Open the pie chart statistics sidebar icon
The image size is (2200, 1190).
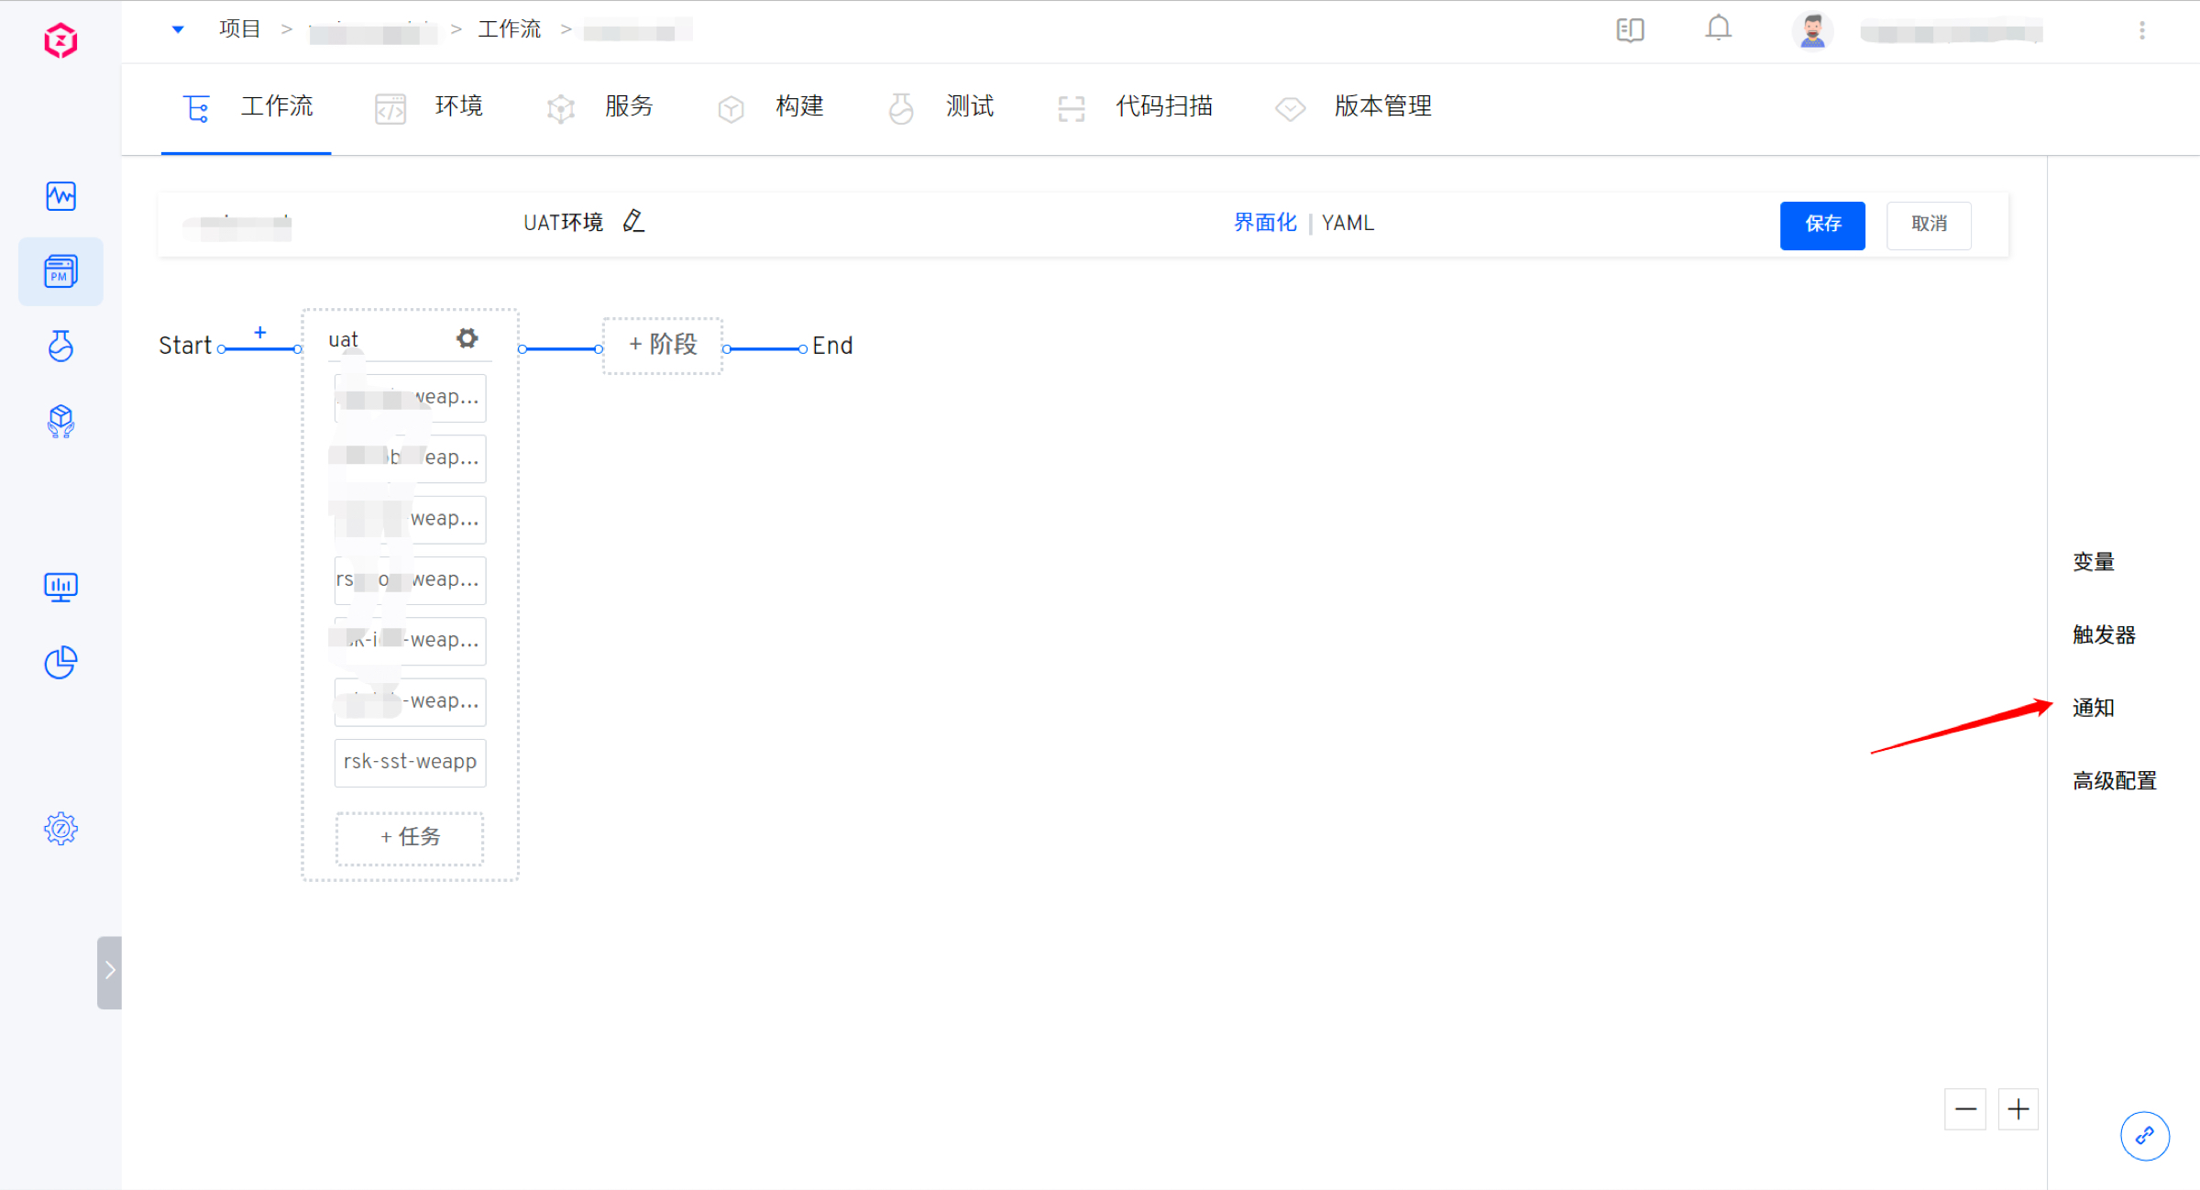point(60,662)
